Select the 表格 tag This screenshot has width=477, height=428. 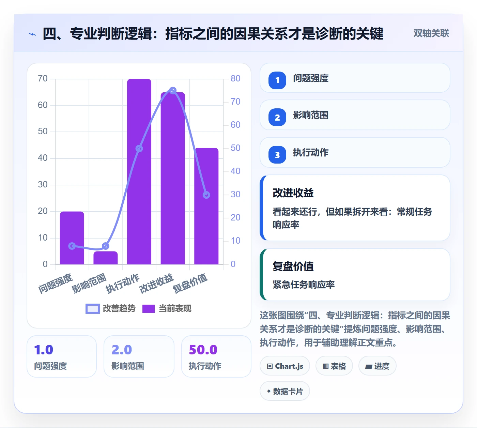click(x=334, y=366)
